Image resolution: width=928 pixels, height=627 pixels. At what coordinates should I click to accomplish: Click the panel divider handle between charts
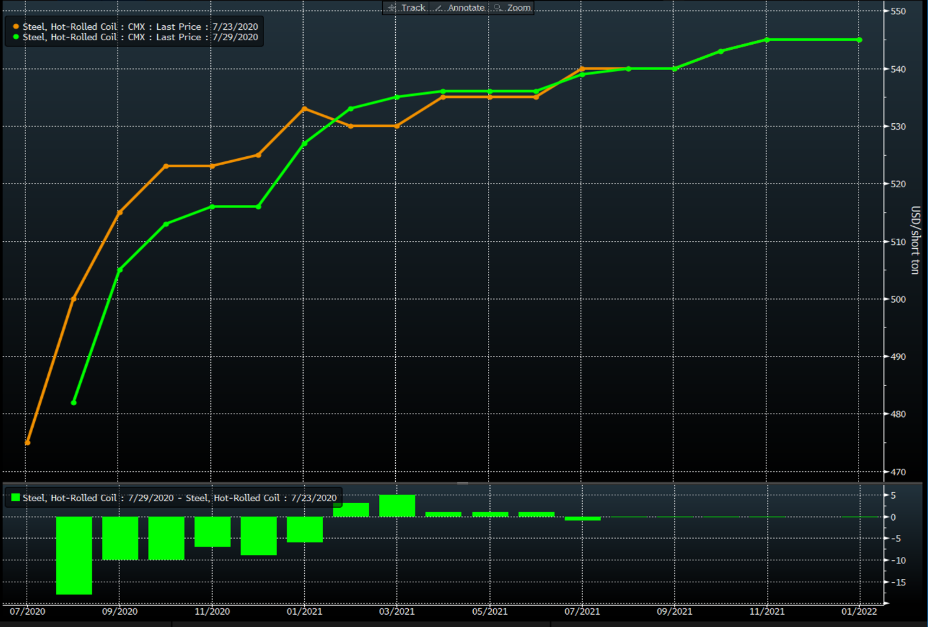[463, 483]
